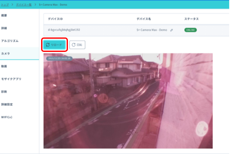Click the リロード reload button
The image size is (230, 154).
[x=54, y=45]
